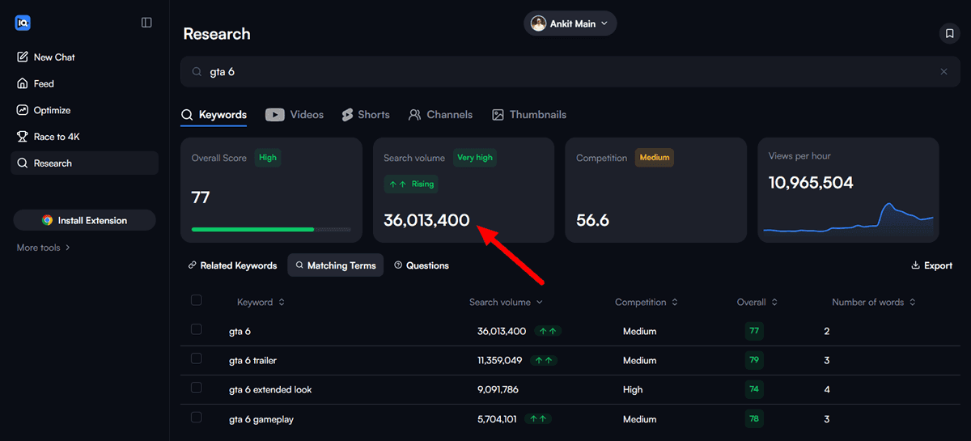This screenshot has width=971, height=441.
Task: Select Matching Terms tab
Action: point(336,265)
